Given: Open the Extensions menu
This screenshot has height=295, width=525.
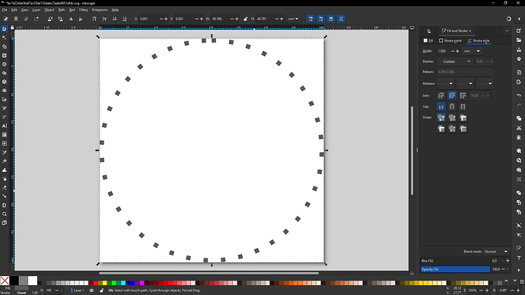Looking at the screenshot, I should (x=100, y=10).
